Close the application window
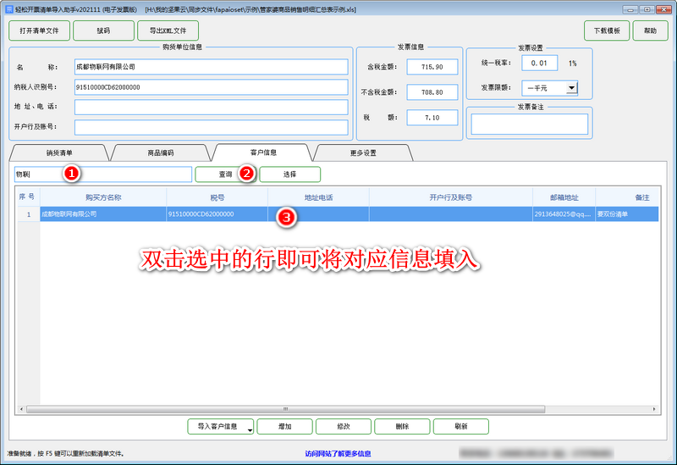This screenshot has width=677, height=465. coord(663,9)
